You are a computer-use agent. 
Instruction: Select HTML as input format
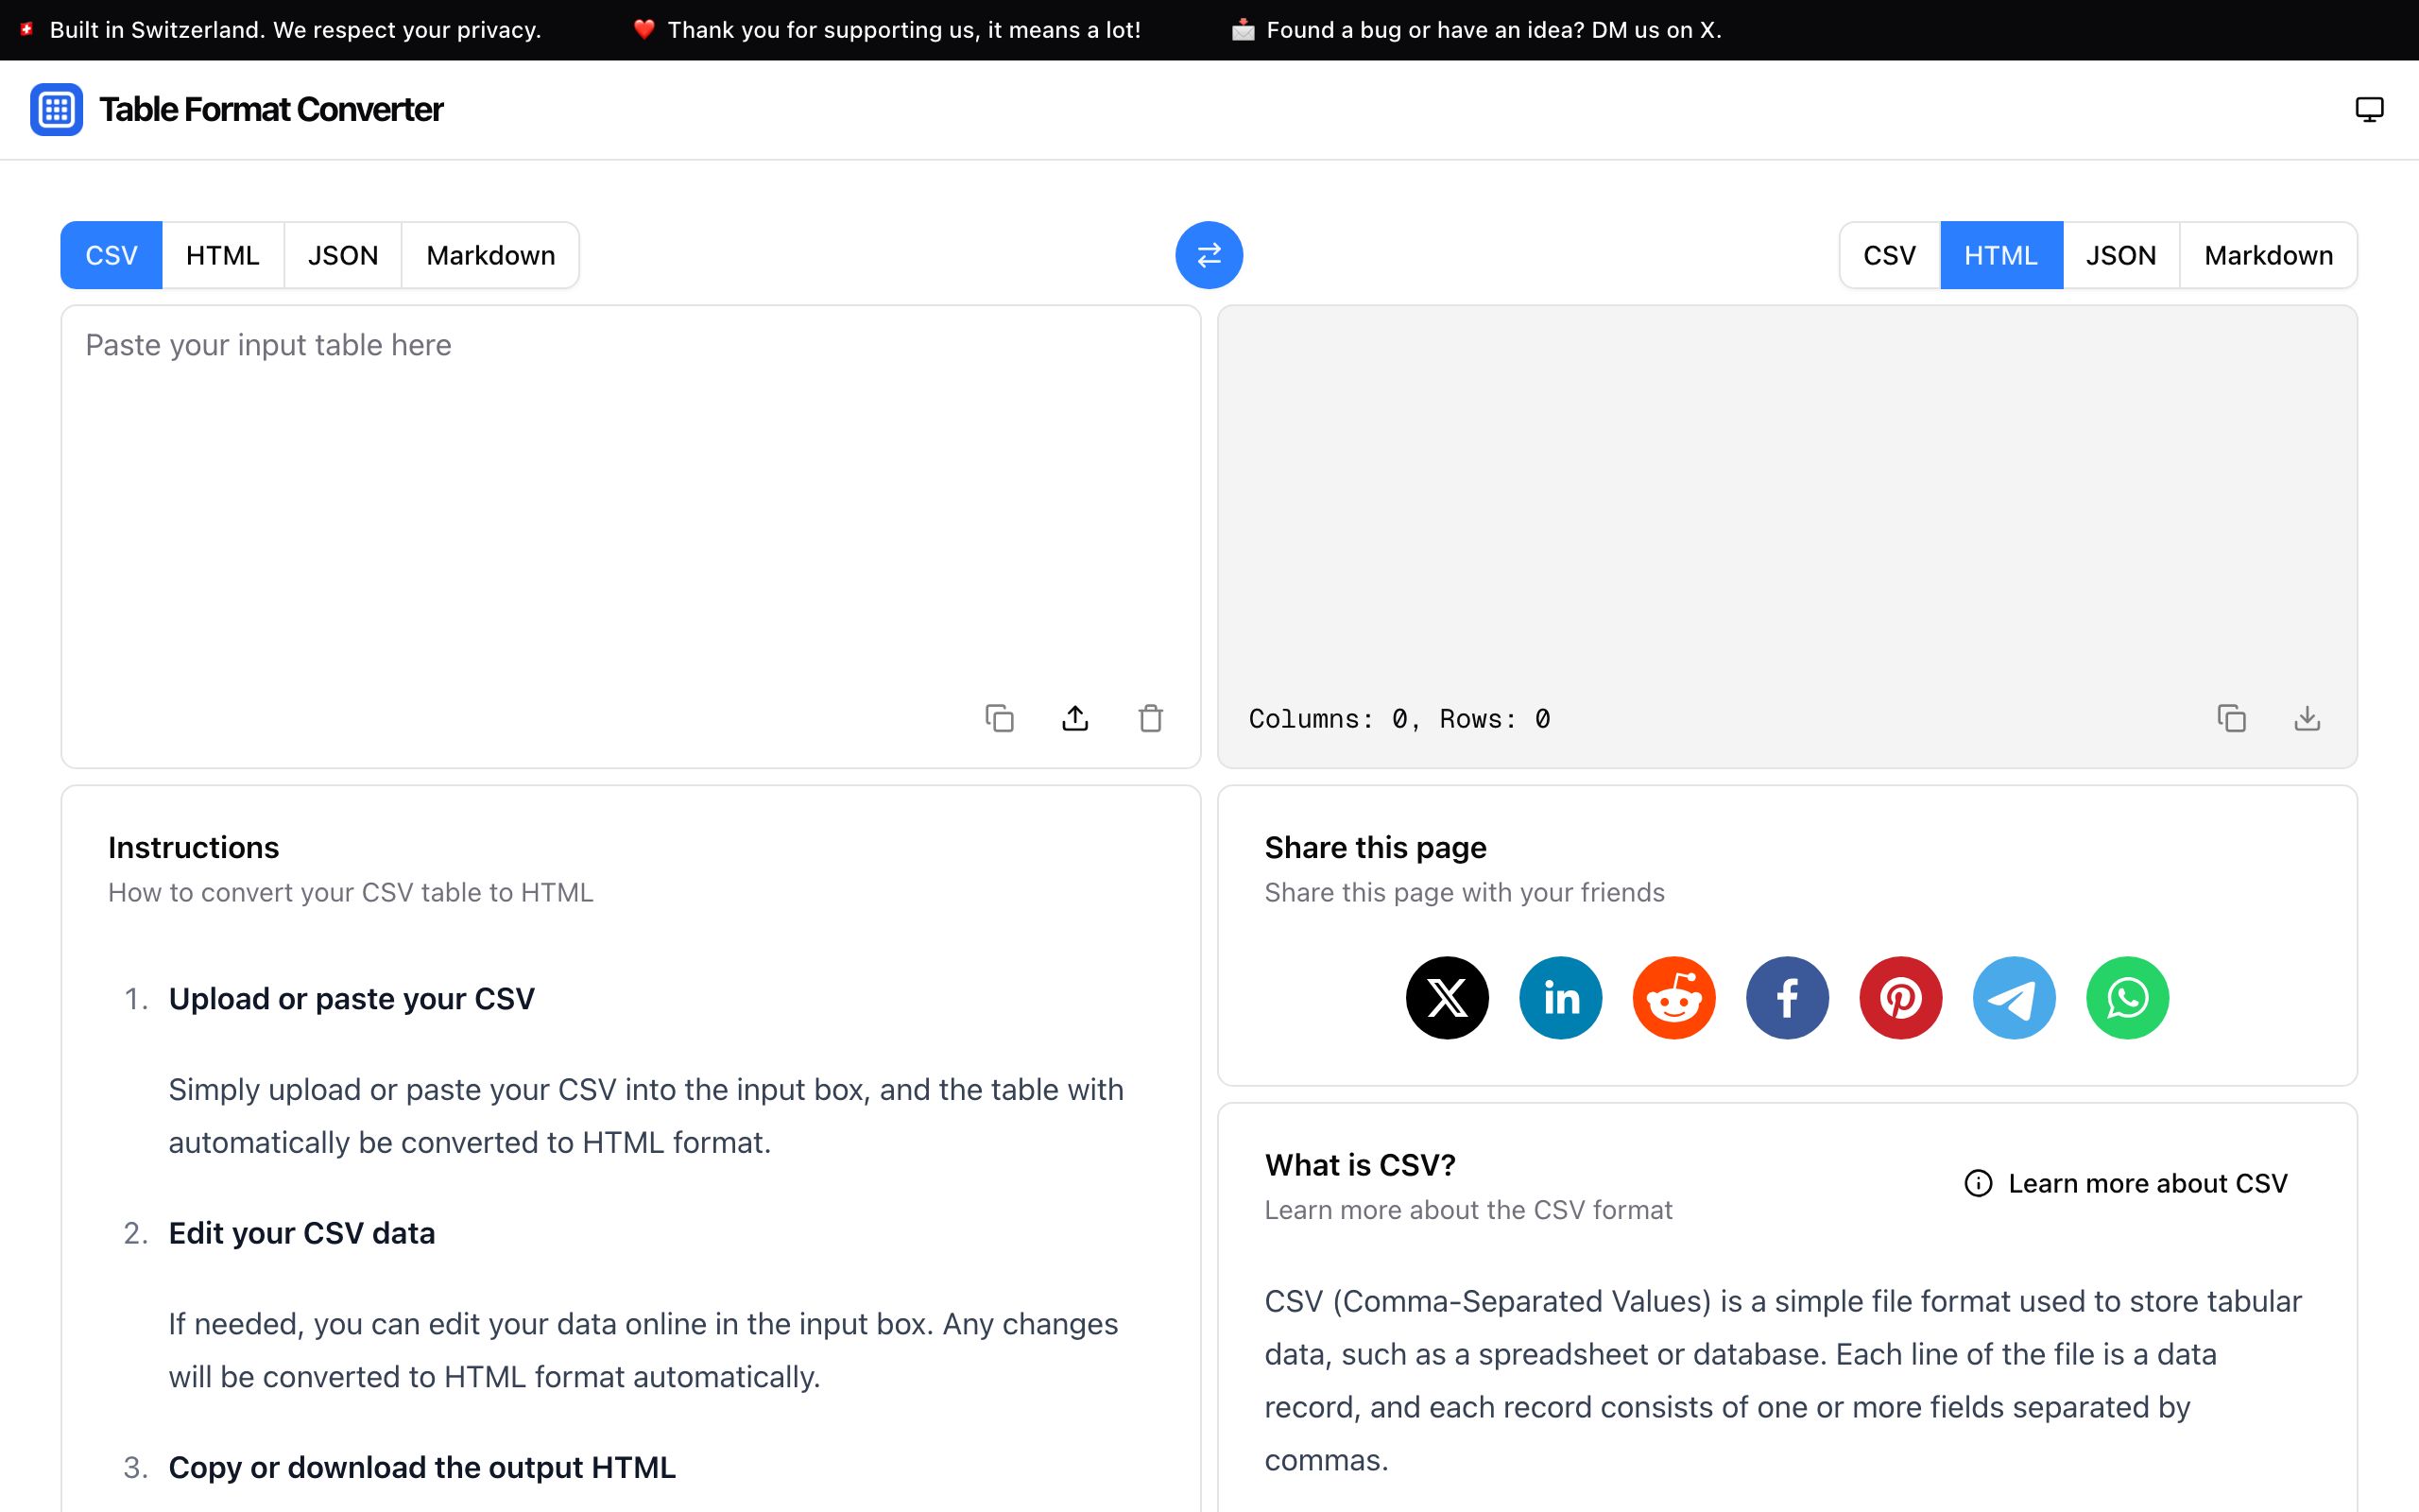(223, 255)
